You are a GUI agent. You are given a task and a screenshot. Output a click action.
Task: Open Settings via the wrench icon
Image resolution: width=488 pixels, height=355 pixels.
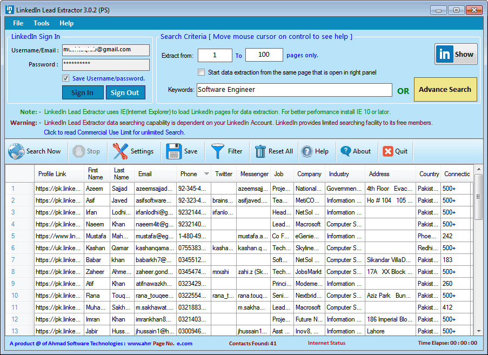(121, 151)
